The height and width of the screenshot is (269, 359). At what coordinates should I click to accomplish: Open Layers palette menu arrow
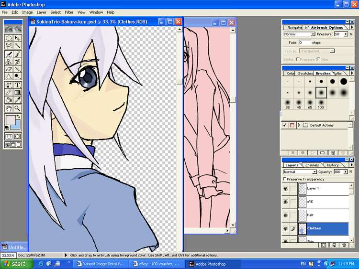pyautogui.click(x=352, y=165)
